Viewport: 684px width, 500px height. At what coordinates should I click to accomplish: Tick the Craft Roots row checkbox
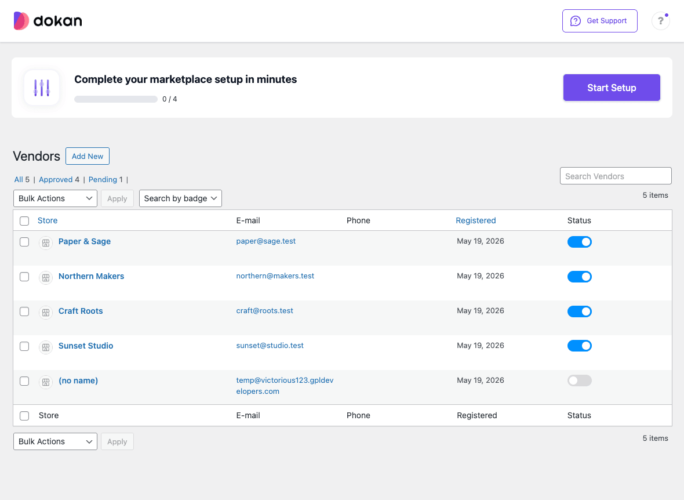point(24,311)
